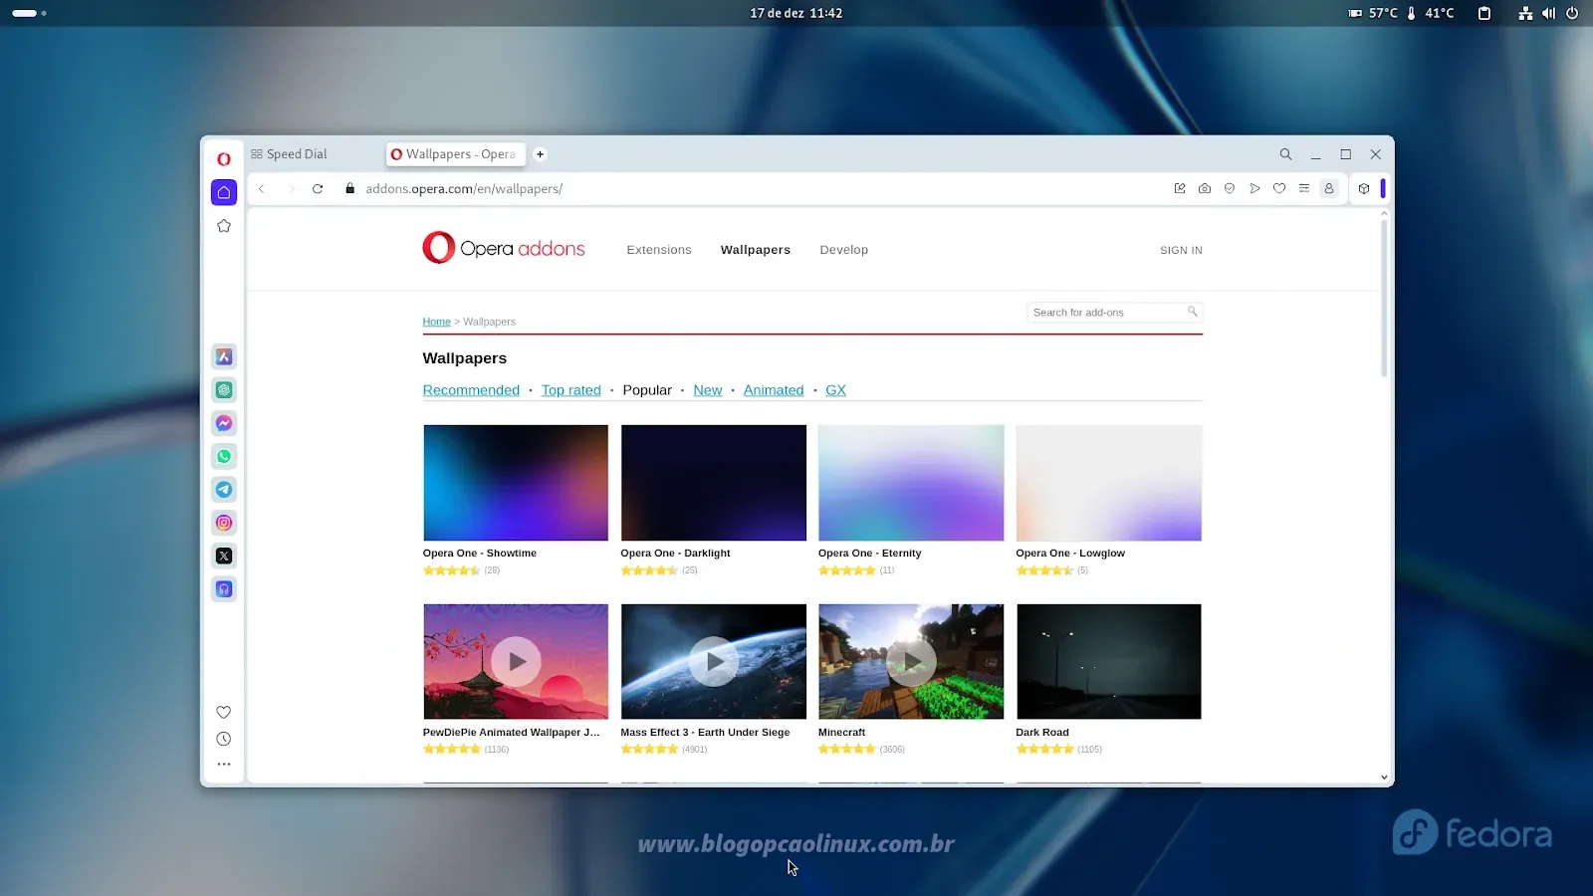This screenshot has width=1593, height=896.
Task: Open Telegram in the sidebar
Action: [224, 490]
